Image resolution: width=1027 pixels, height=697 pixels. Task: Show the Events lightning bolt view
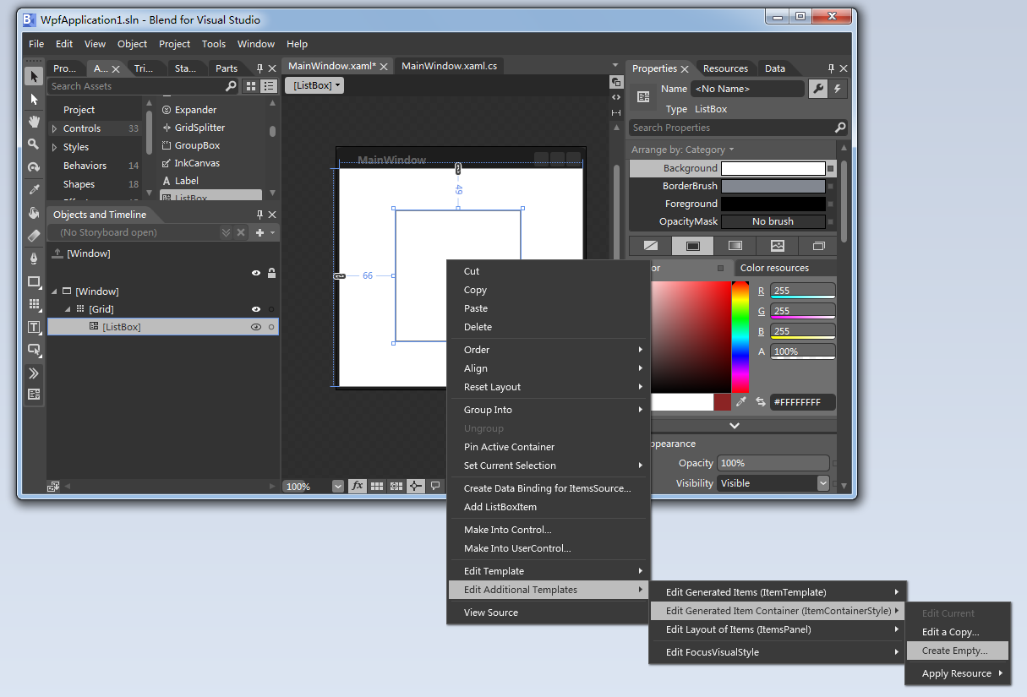838,89
